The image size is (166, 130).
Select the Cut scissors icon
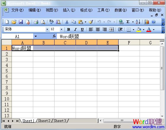(67, 22)
